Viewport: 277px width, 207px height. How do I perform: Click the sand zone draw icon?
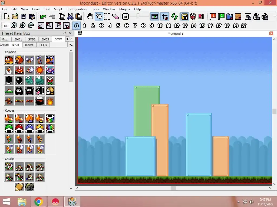(238, 16)
